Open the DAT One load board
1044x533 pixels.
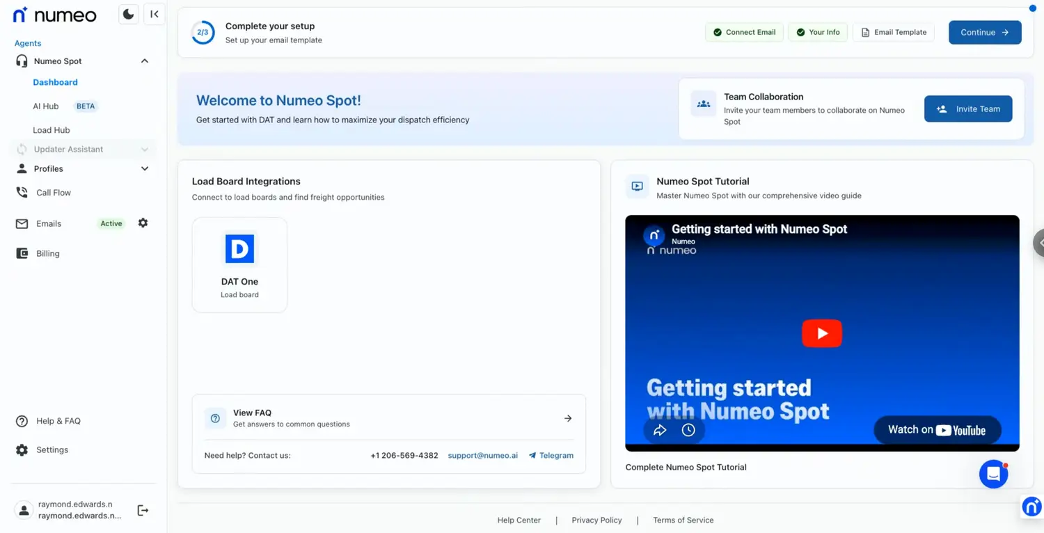pyautogui.click(x=239, y=264)
